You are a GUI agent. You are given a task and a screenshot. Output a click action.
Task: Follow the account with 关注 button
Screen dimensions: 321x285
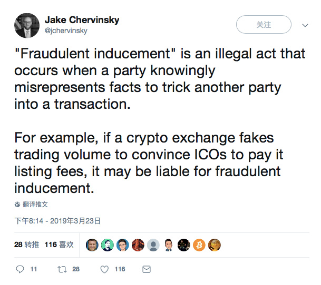click(264, 25)
